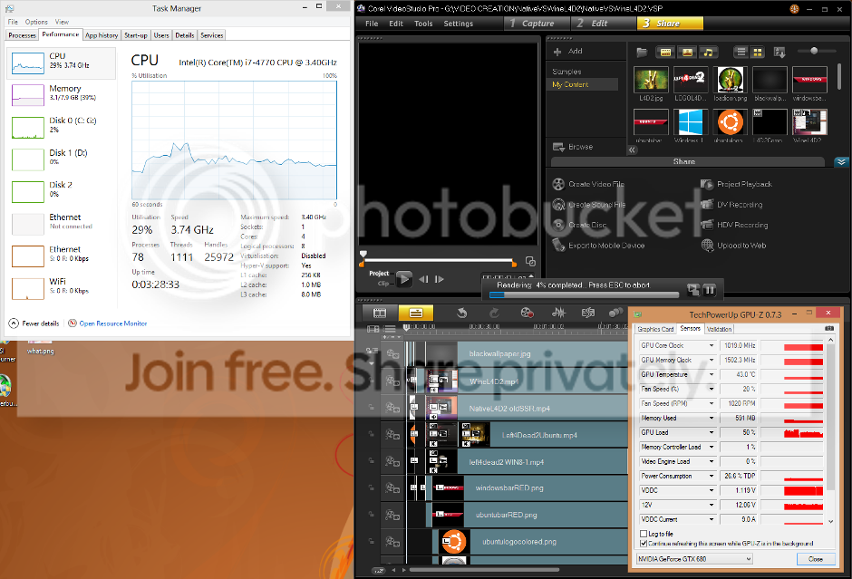Enable the Log to file checkbox
This screenshot has width=852, height=579.
[644, 535]
